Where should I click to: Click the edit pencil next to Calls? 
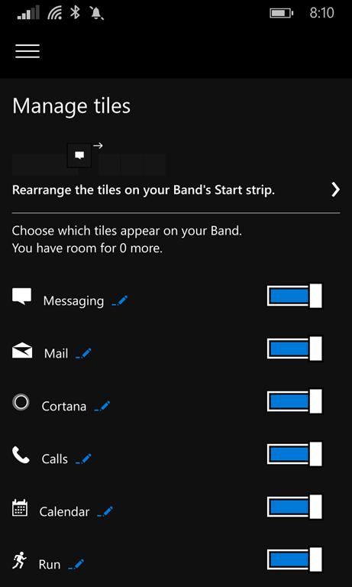tap(83, 459)
